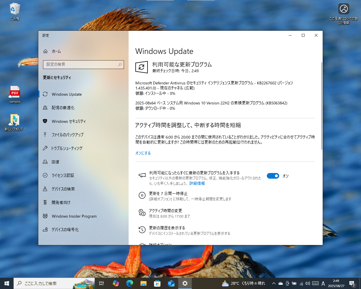Click the トラブルシューティング wrench icon
Viewport: 361px width, 289px height.
[45, 148]
